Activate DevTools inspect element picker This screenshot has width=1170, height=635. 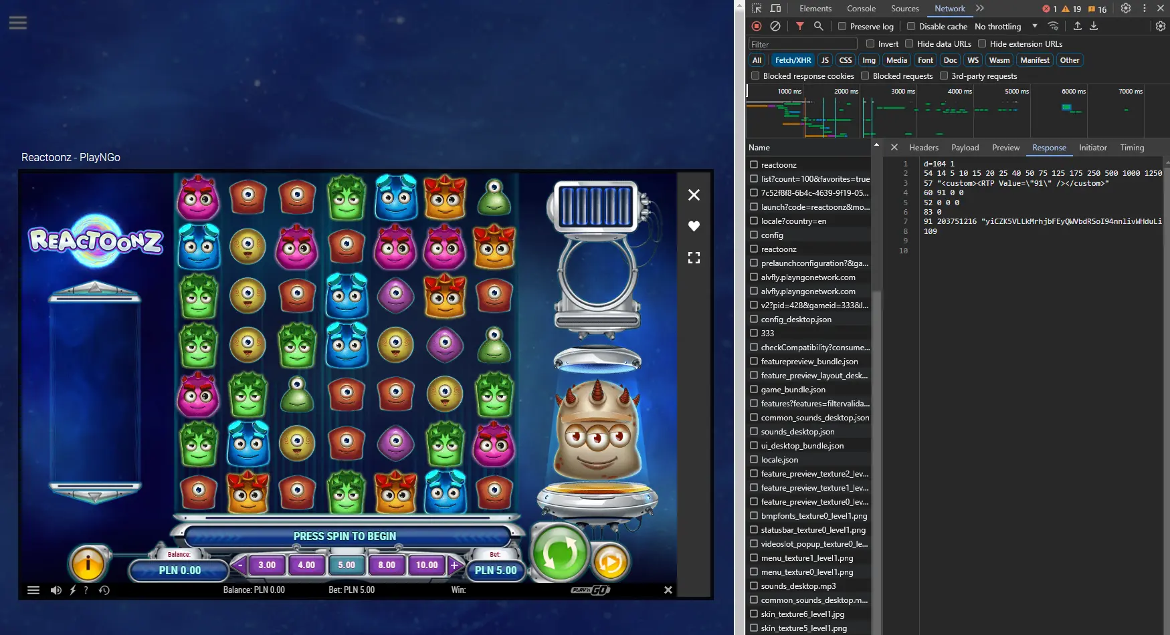coord(757,9)
